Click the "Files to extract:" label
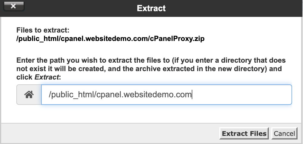The height and width of the screenshot is (144, 303). pyautogui.click(x=43, y=30)
